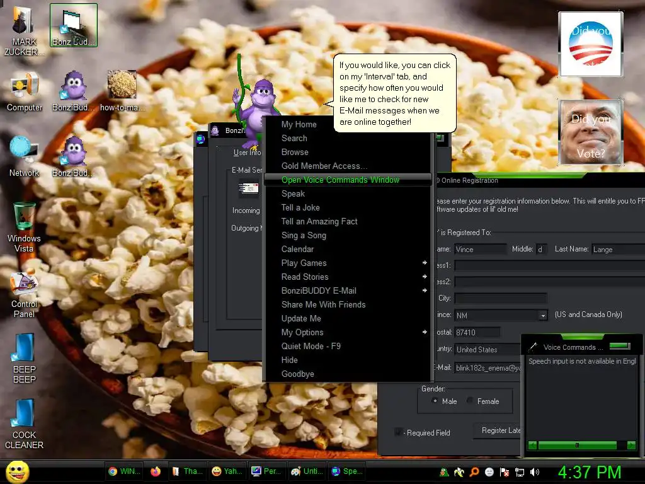
Task: Click the Voice Commands scrollbar left arrow
Action: click(533, 446)
